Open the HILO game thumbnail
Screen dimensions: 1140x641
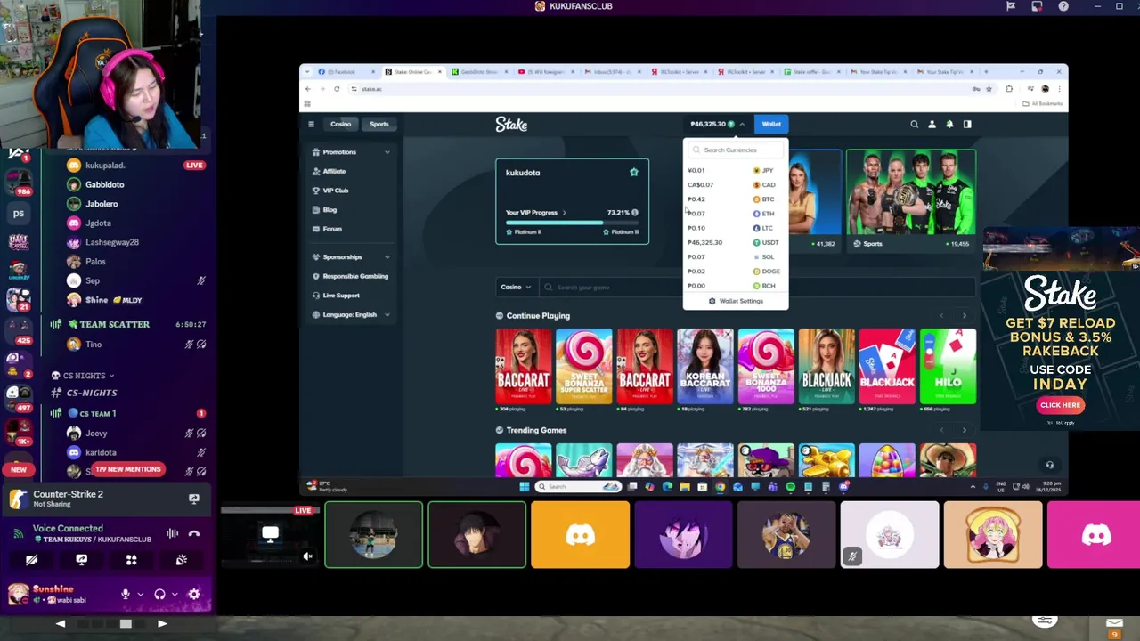[948, 366]
